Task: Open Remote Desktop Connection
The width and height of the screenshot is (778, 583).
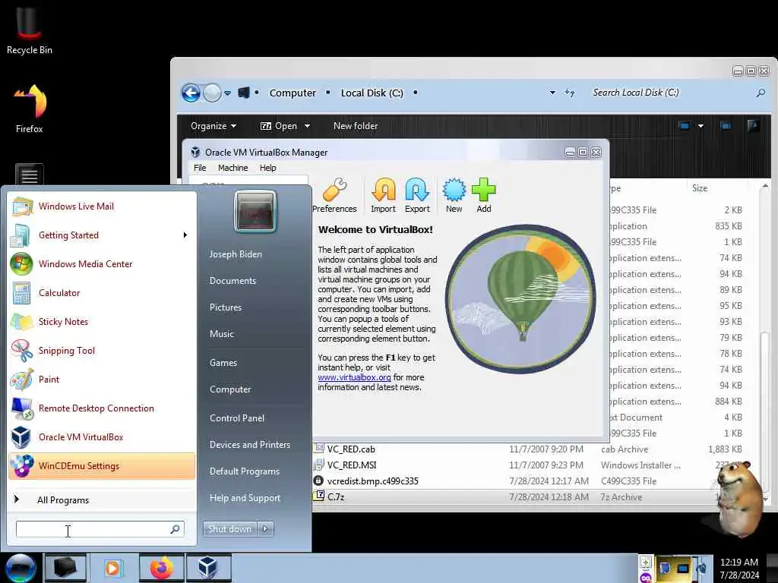Action: tap(102, 408)
